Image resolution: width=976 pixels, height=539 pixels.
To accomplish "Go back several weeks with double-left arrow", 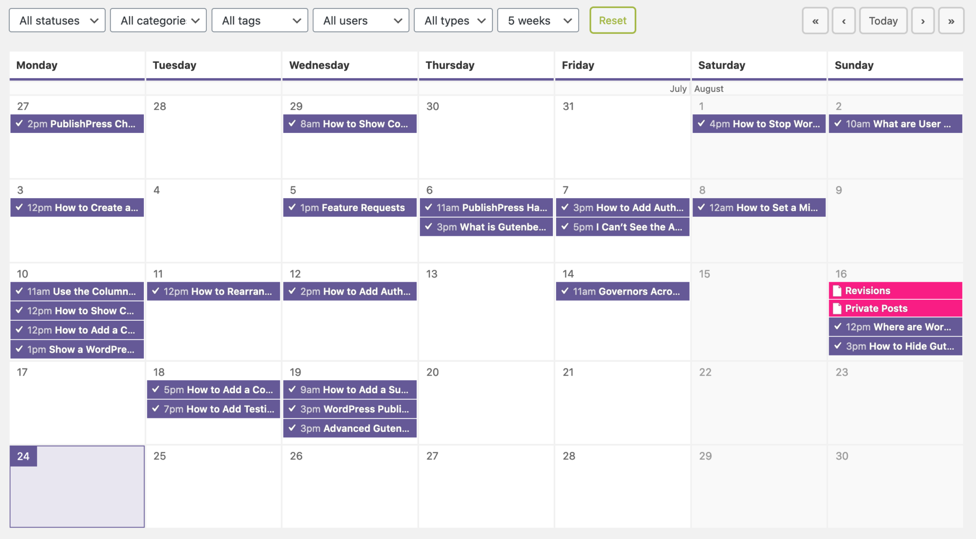I will [815, 21].
